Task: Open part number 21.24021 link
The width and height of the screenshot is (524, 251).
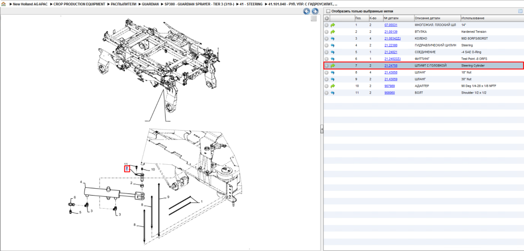Action: tap(391, 52)
